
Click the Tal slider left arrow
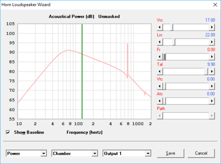160,72
